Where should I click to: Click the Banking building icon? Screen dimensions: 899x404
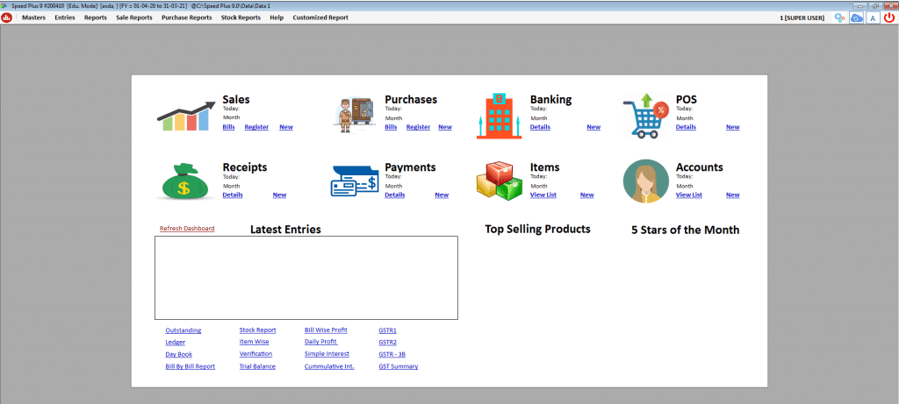click(498, 116)
